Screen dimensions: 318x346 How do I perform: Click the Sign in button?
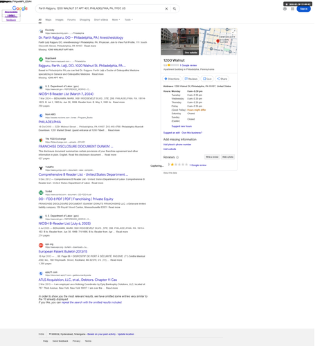coord(303,9)
